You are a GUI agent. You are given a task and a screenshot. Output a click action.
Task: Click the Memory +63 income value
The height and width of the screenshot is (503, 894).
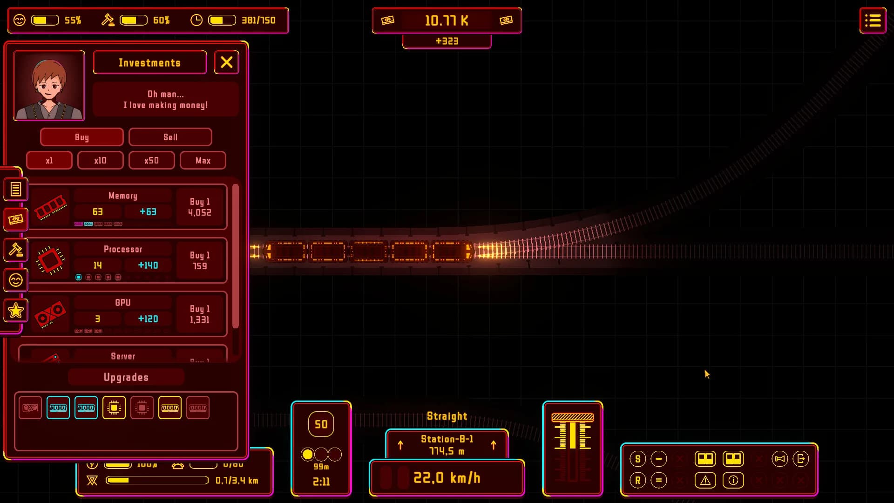(x=148, y=212)
